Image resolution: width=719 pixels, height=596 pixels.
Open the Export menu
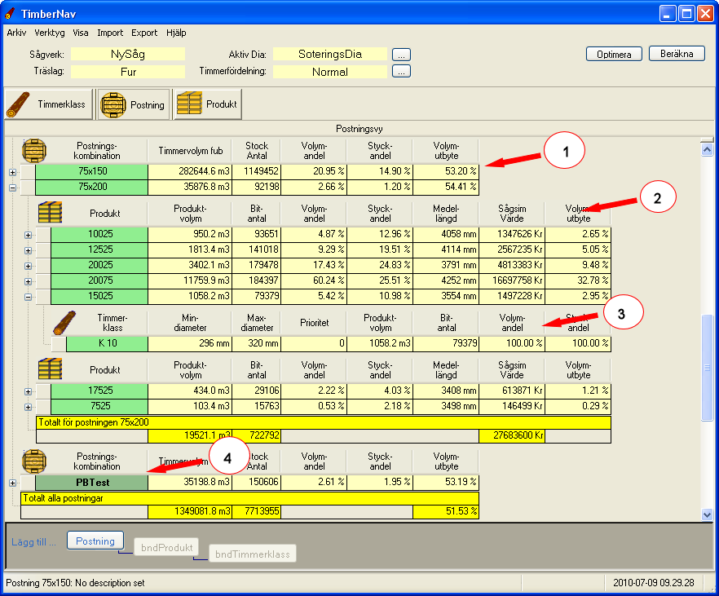tap(144, 33)
